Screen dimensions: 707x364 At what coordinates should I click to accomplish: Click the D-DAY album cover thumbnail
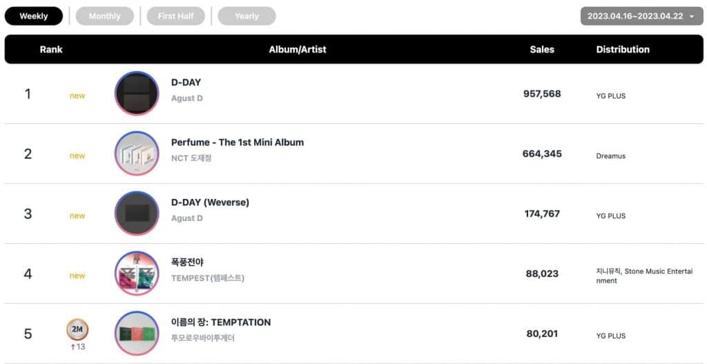click(136, 93)
